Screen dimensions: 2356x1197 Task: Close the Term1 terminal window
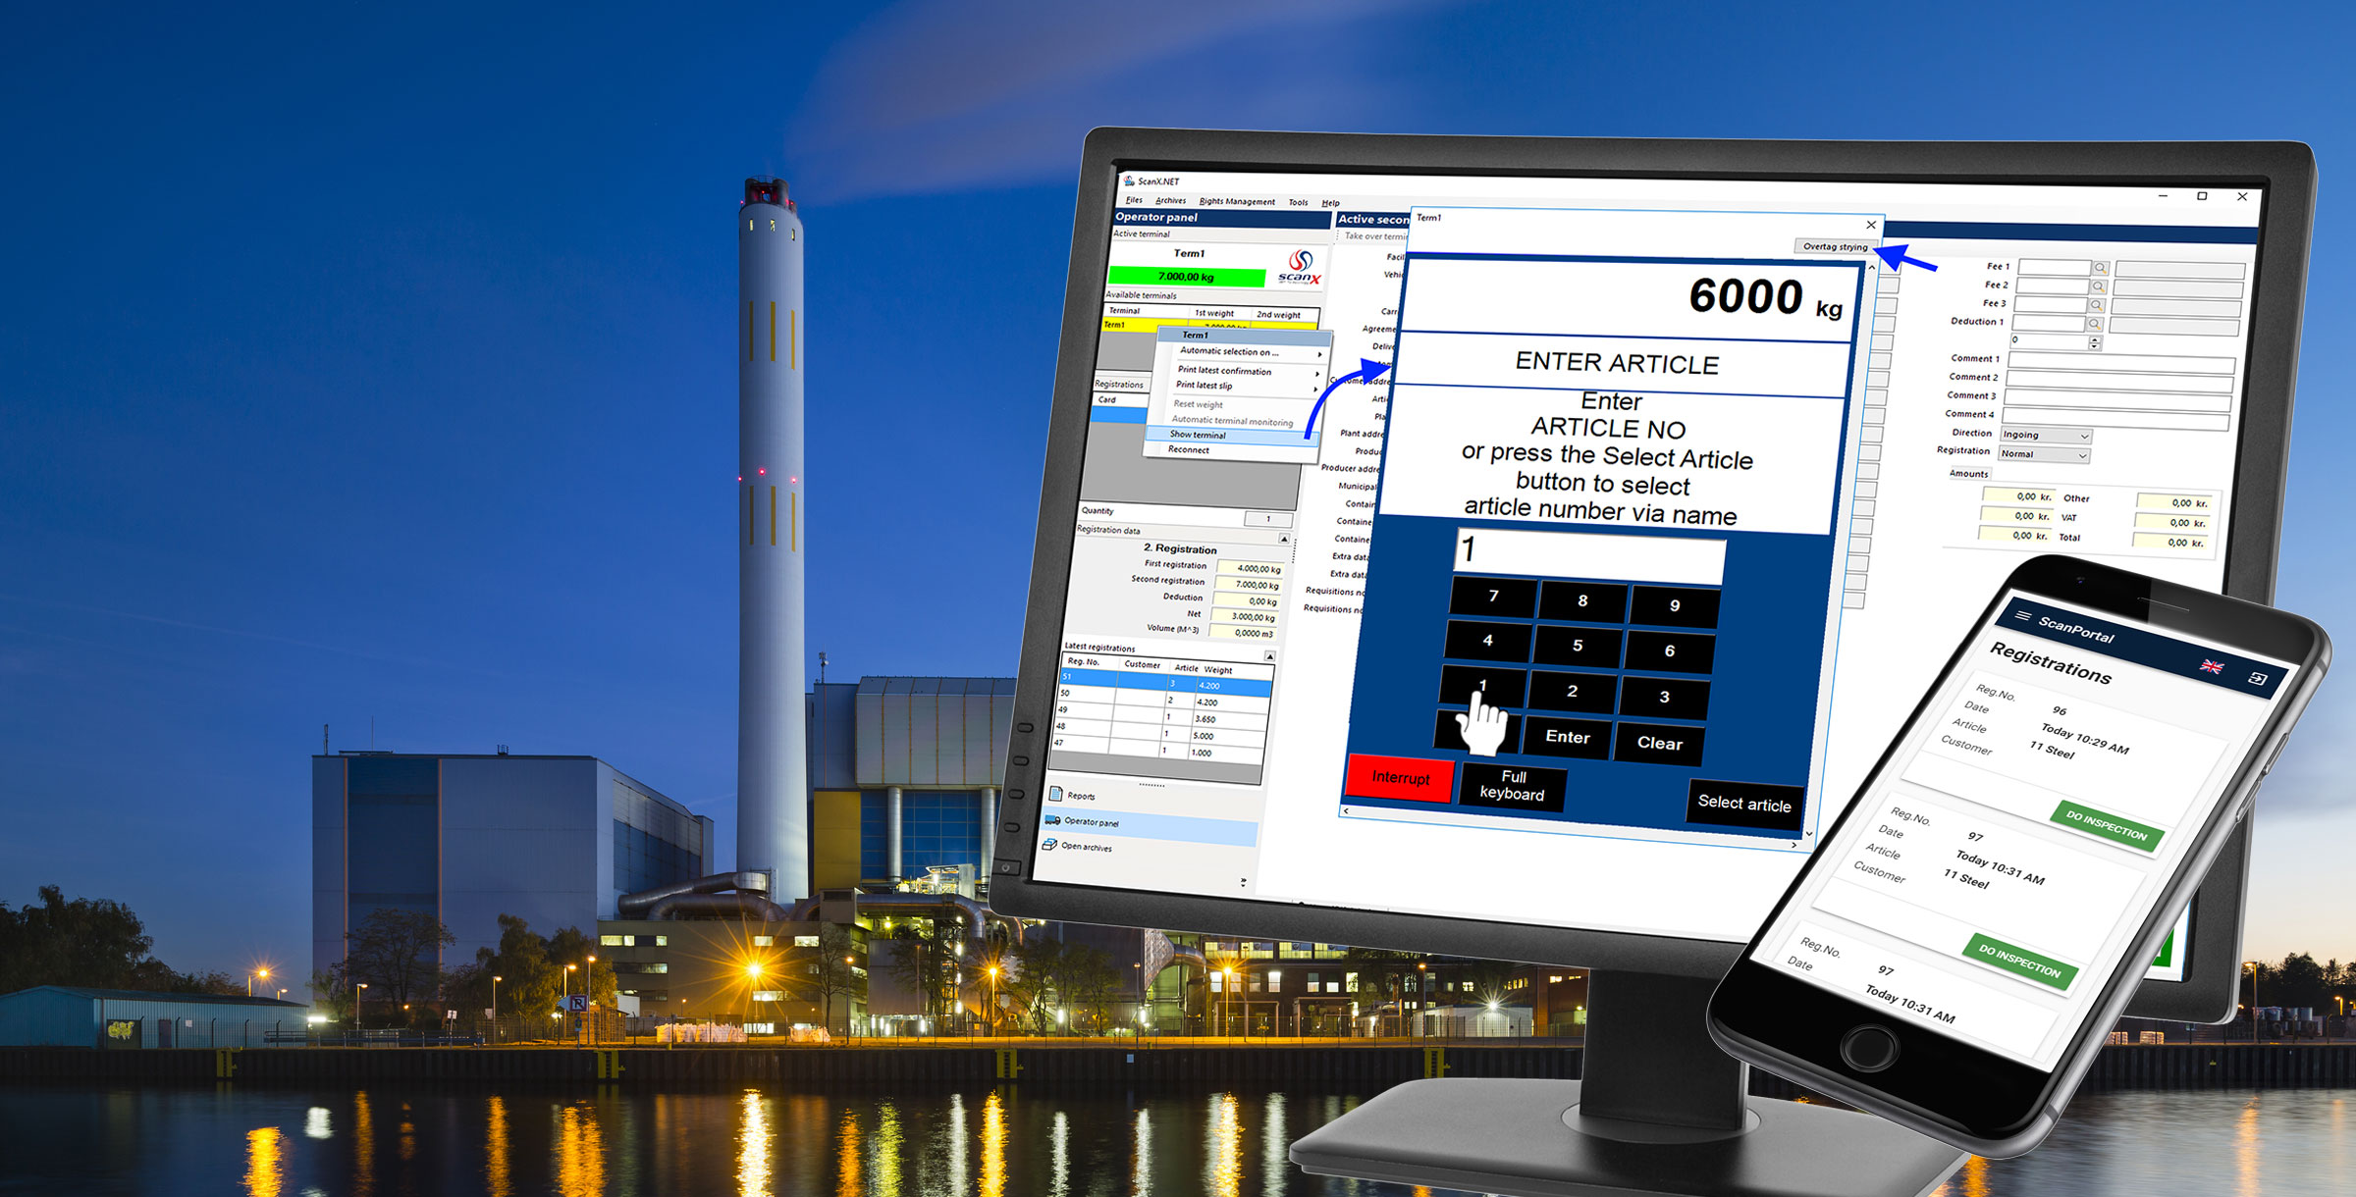(x=1871, y=225)
